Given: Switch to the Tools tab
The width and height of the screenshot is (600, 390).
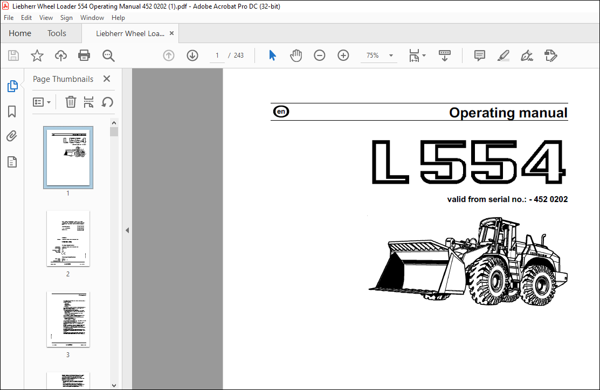Looking at the screenshot, I should pos(57,33).
